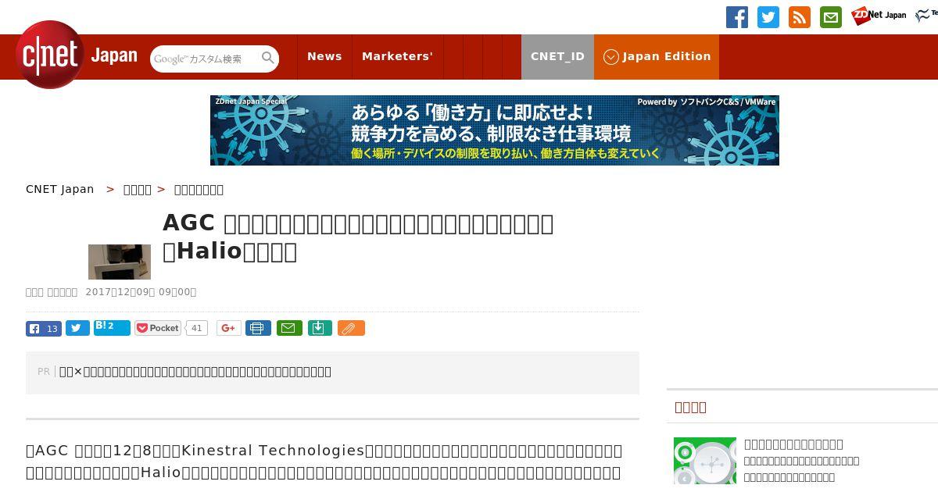Open the News menu
The height and width of the screenshot is (492, 938).
point(324,56)
